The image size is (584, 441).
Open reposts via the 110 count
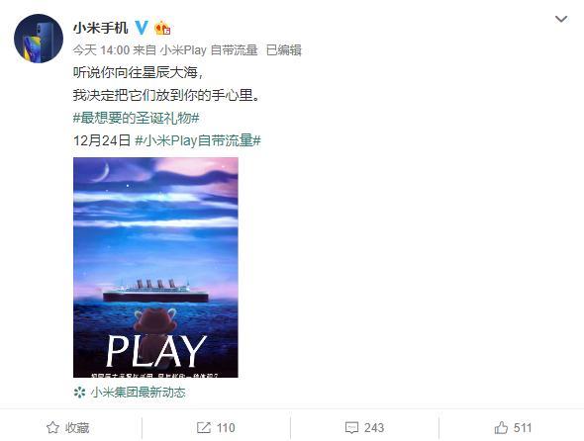pos(226,428)
